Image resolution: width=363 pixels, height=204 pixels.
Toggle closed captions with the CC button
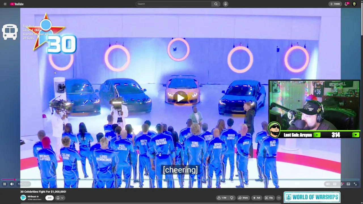click(x=335, y=184)
